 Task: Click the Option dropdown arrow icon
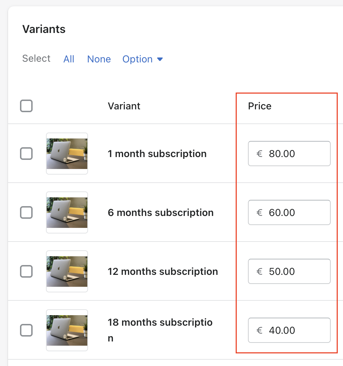160,59
